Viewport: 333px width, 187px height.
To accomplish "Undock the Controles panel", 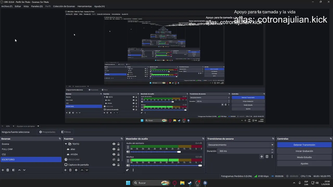I will (331, 139).
